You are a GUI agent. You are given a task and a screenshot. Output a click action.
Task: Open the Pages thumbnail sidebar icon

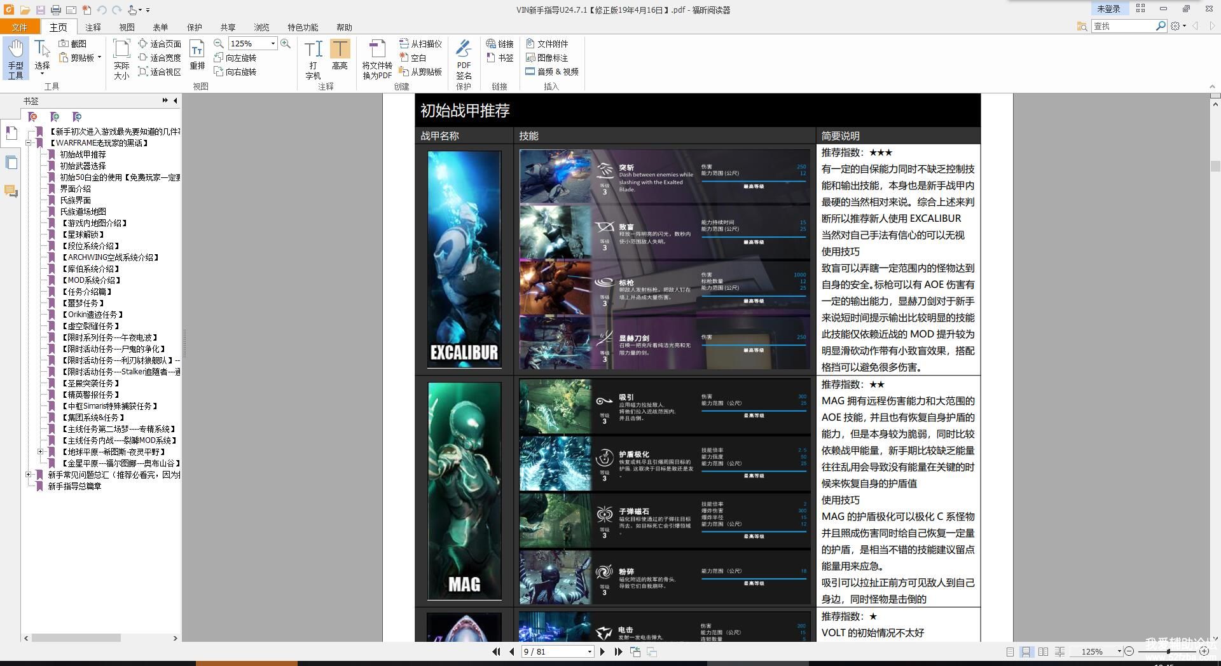click(x=11, y=162)
